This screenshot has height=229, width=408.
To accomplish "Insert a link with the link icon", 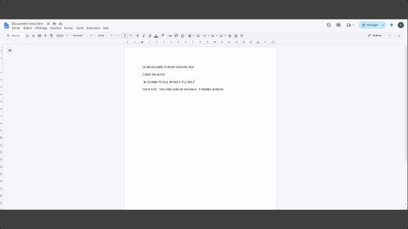I will coord(170,36).
